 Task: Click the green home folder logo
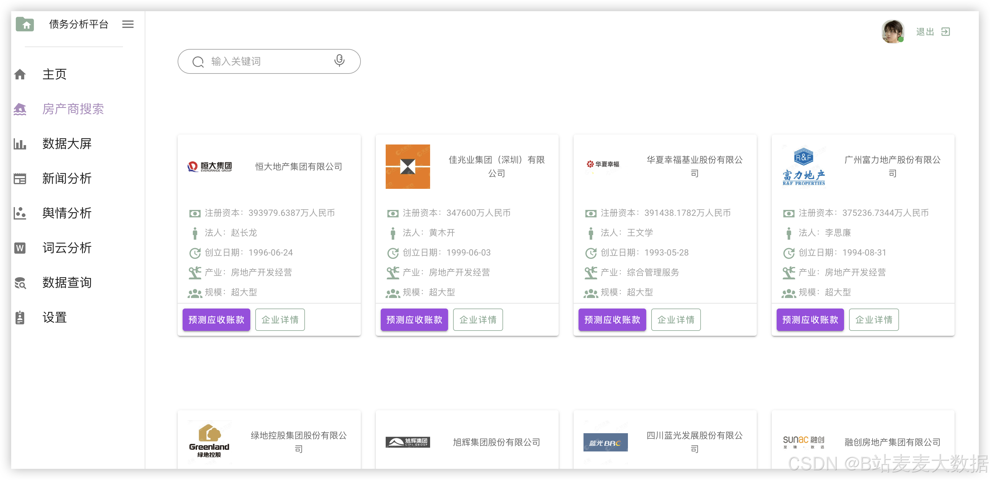pyautogui.click(x=25, y=24)
